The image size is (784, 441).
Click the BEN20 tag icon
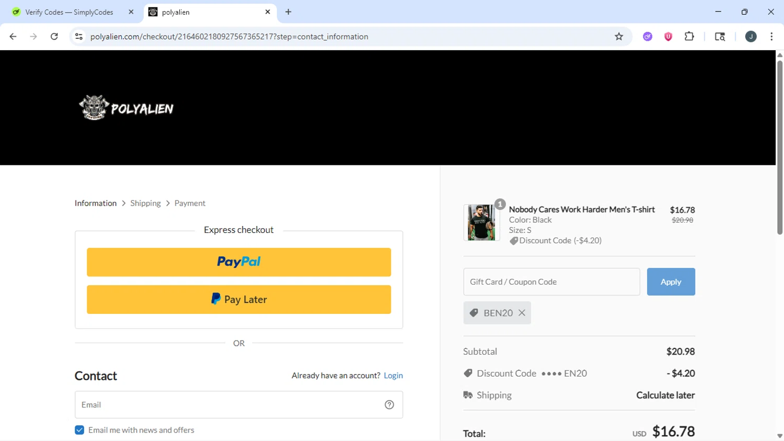tap(474, 313)
